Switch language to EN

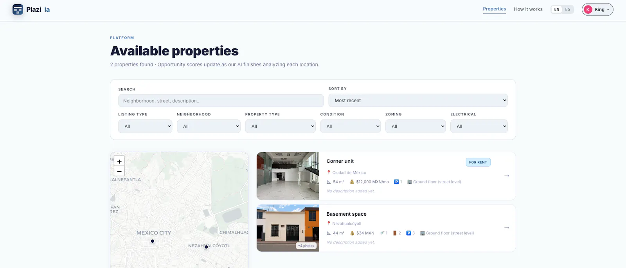[557, 9]
